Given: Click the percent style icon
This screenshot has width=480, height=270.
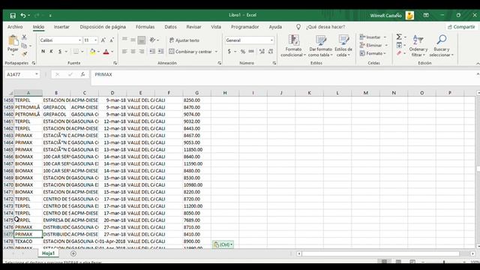Looking at the screenshot, I should (x=243, y=52).
